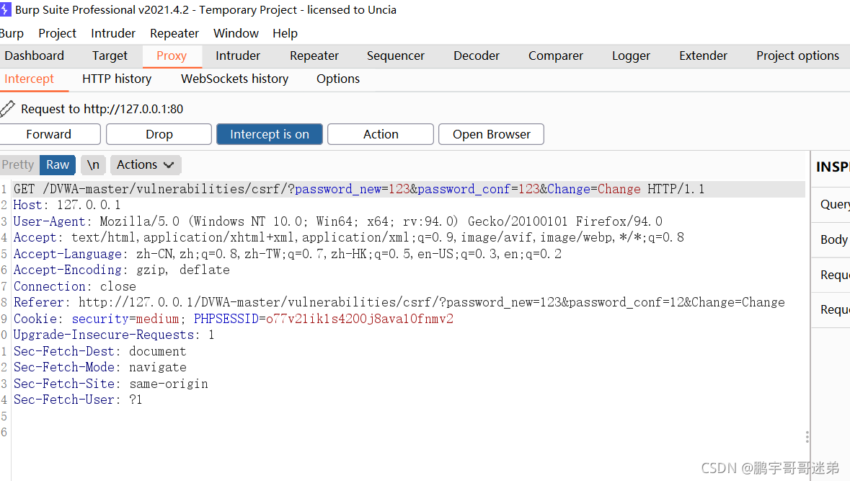Switch message view to Pretty
The image size is (850, 481).
pos(18,165)
